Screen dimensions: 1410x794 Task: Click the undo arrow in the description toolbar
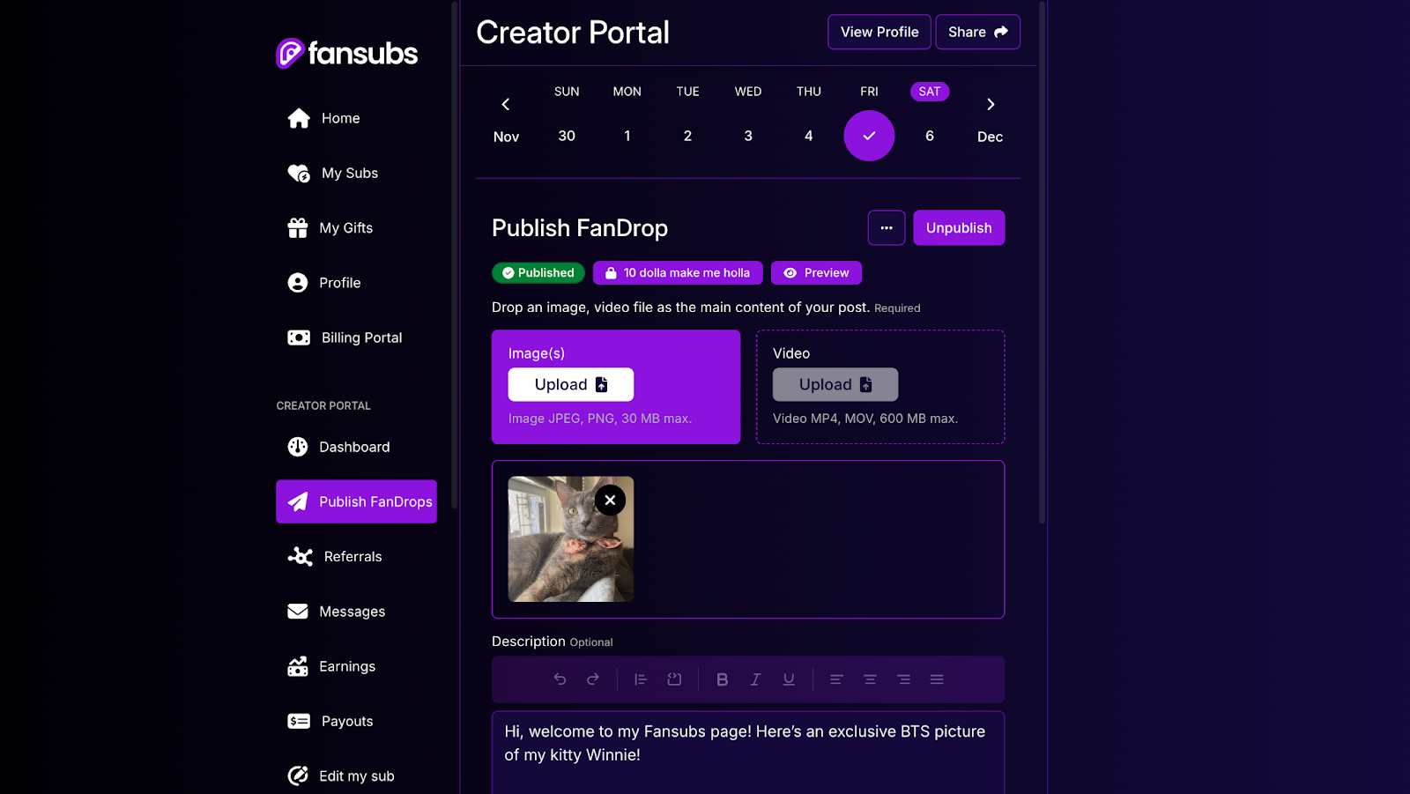click(560, 679)
